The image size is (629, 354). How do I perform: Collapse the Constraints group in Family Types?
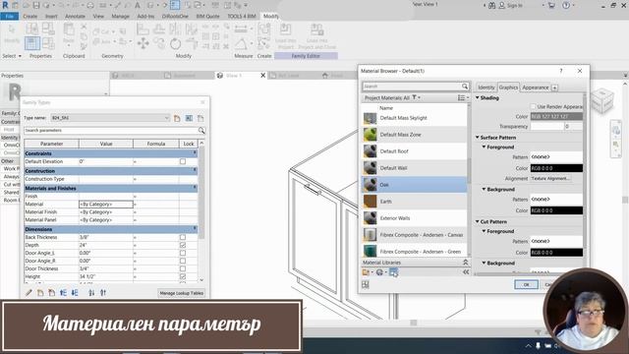[195, 153]
